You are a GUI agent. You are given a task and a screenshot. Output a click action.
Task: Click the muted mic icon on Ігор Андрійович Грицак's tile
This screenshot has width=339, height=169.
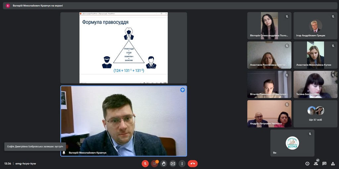tap(333, 17)
